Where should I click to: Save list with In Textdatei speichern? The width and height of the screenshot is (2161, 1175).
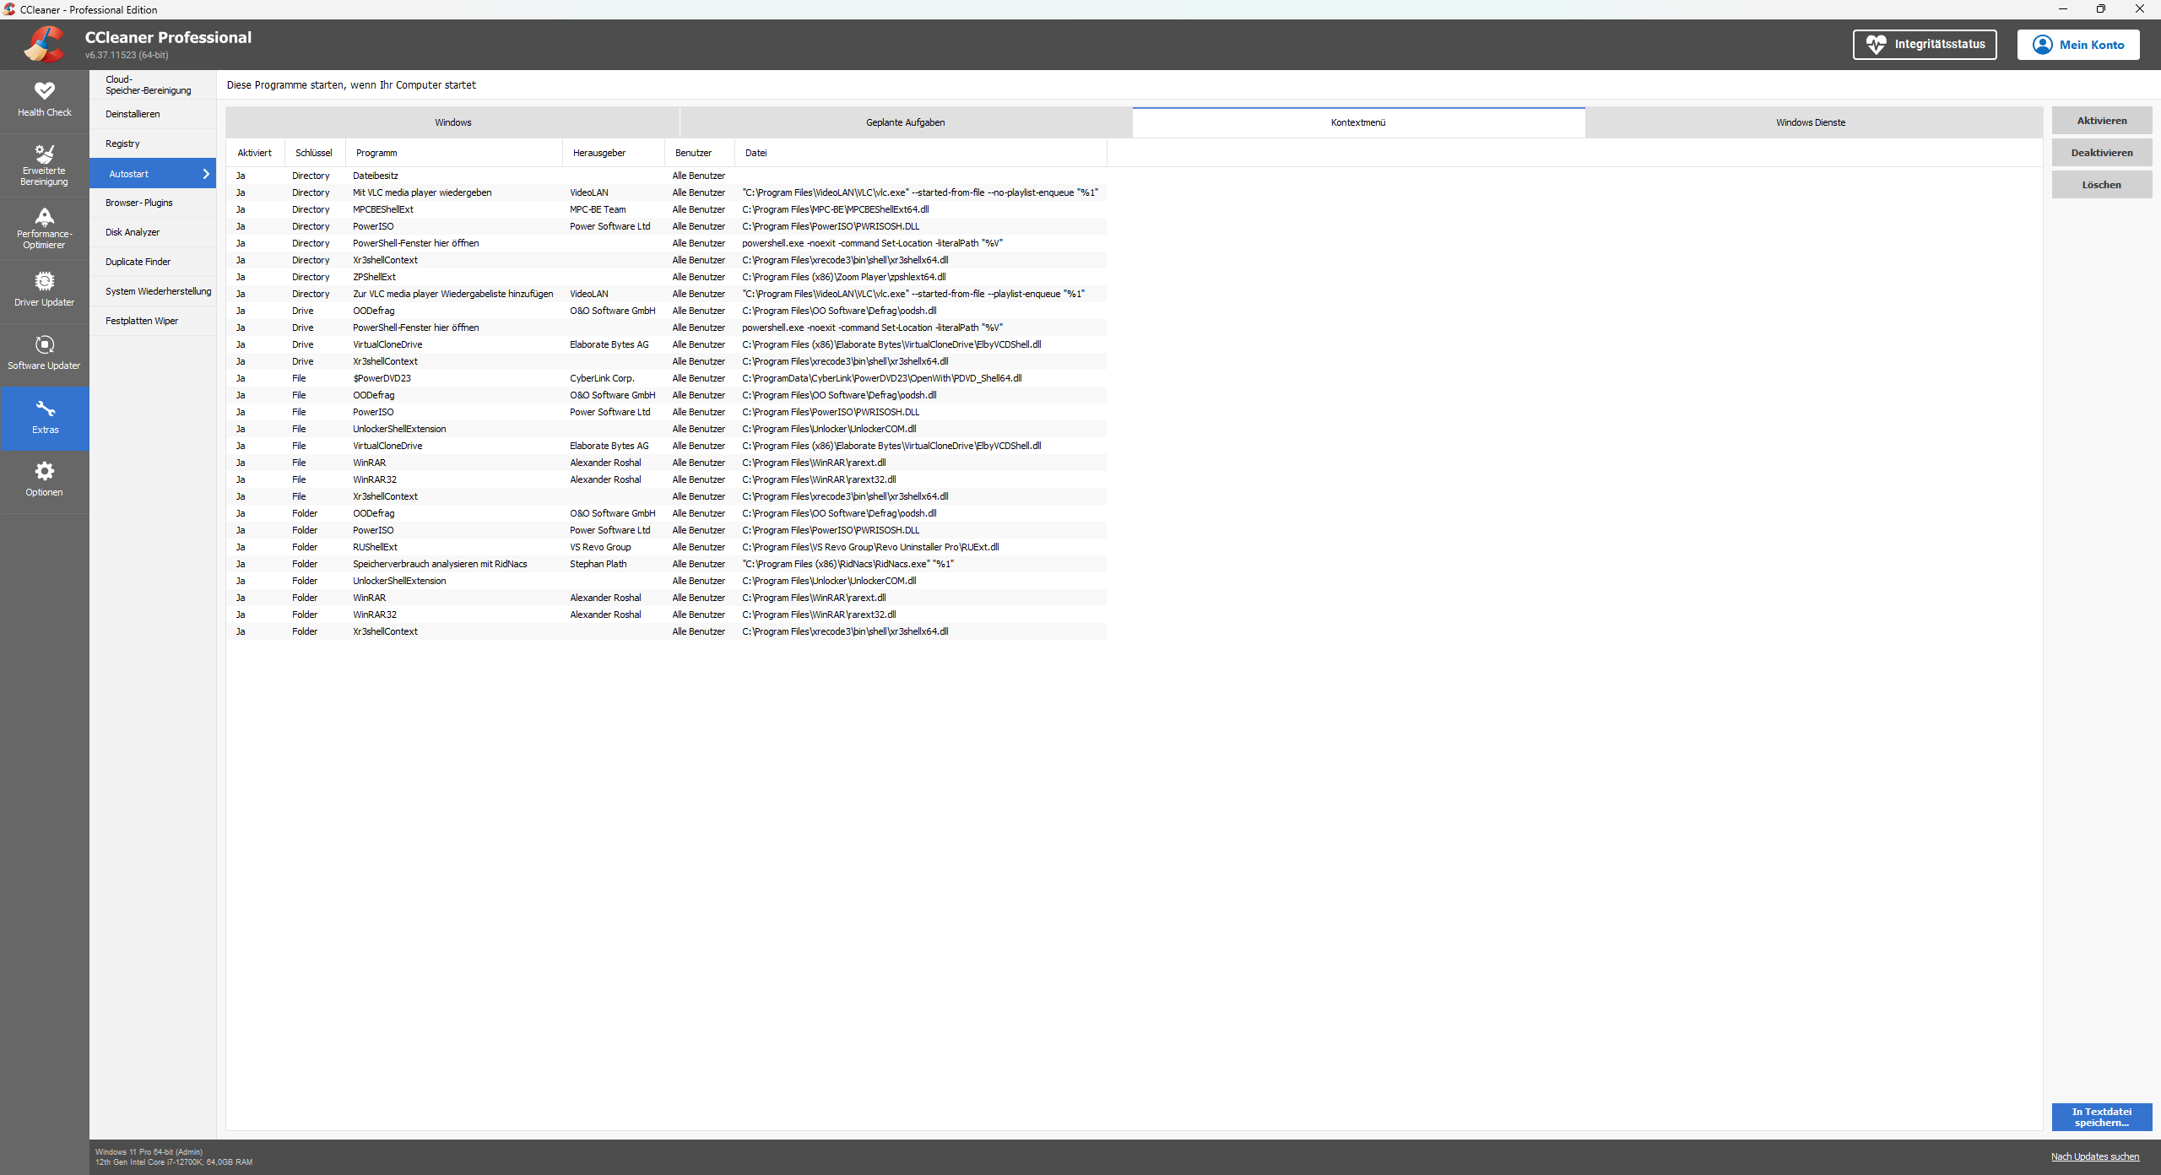(2101, 1116)
